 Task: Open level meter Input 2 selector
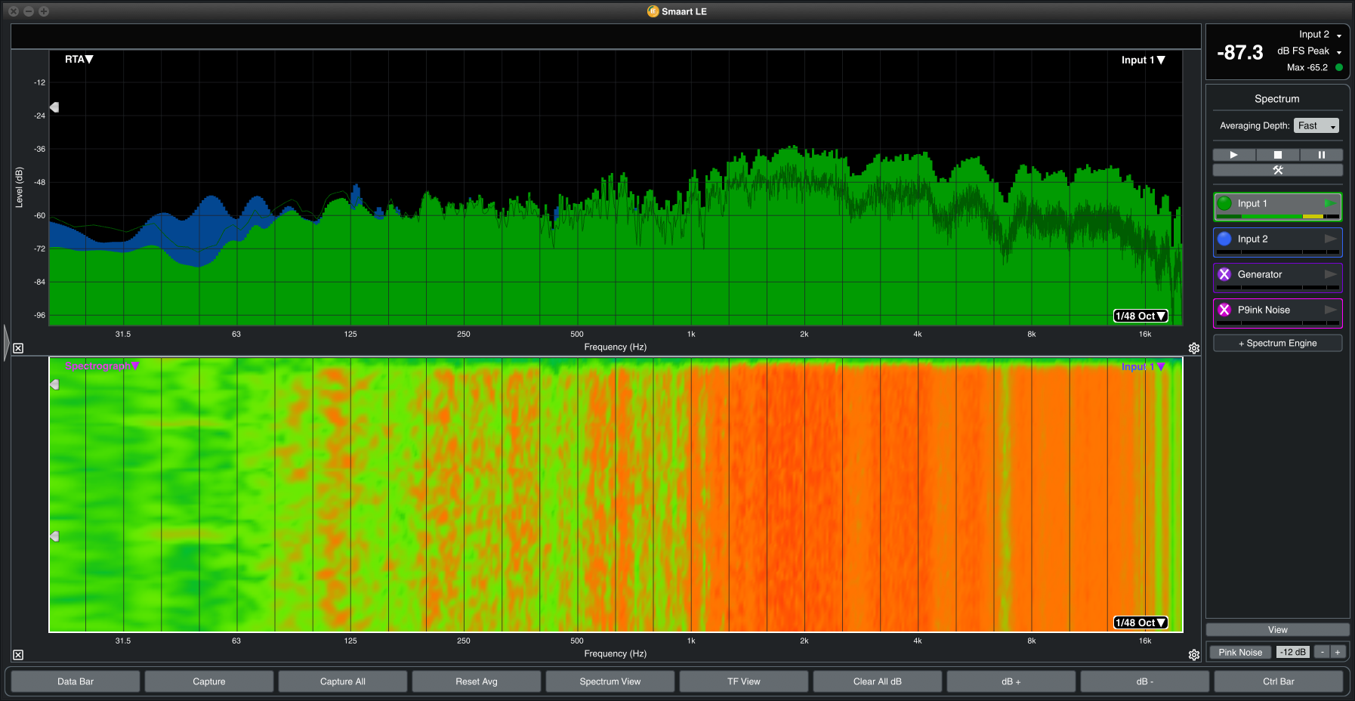pyautogui.click(x=1320, y=34)
